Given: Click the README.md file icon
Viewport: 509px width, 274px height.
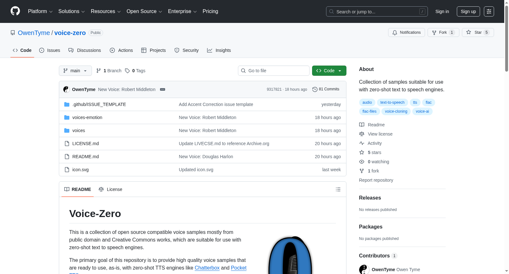Looking at the screenshot, I should coord(67,157).
